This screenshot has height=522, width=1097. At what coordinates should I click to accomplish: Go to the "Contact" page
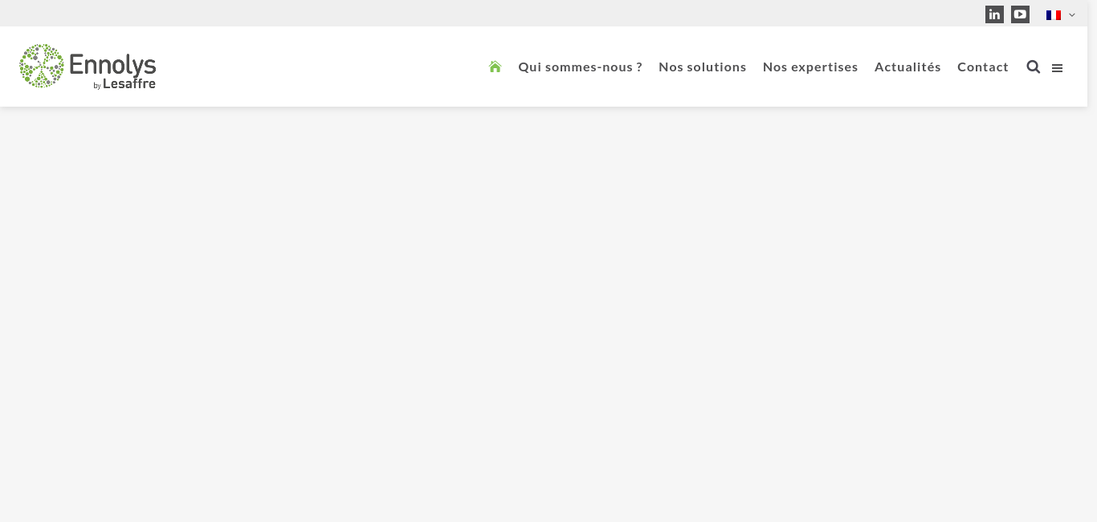(982, 67)
